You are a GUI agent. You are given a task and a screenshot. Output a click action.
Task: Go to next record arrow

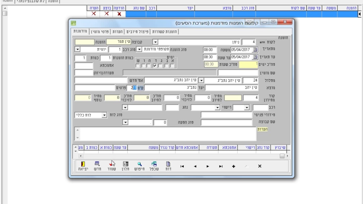tap(208, 166)
